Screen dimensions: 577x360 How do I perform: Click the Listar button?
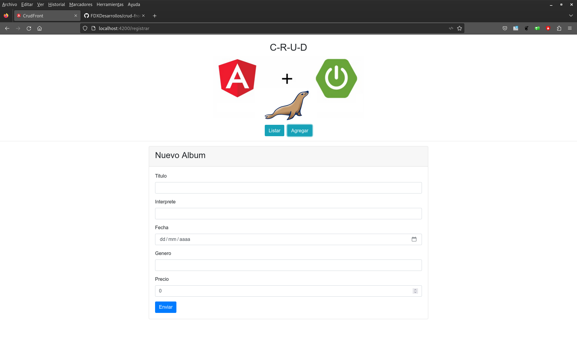coord(274,131)
